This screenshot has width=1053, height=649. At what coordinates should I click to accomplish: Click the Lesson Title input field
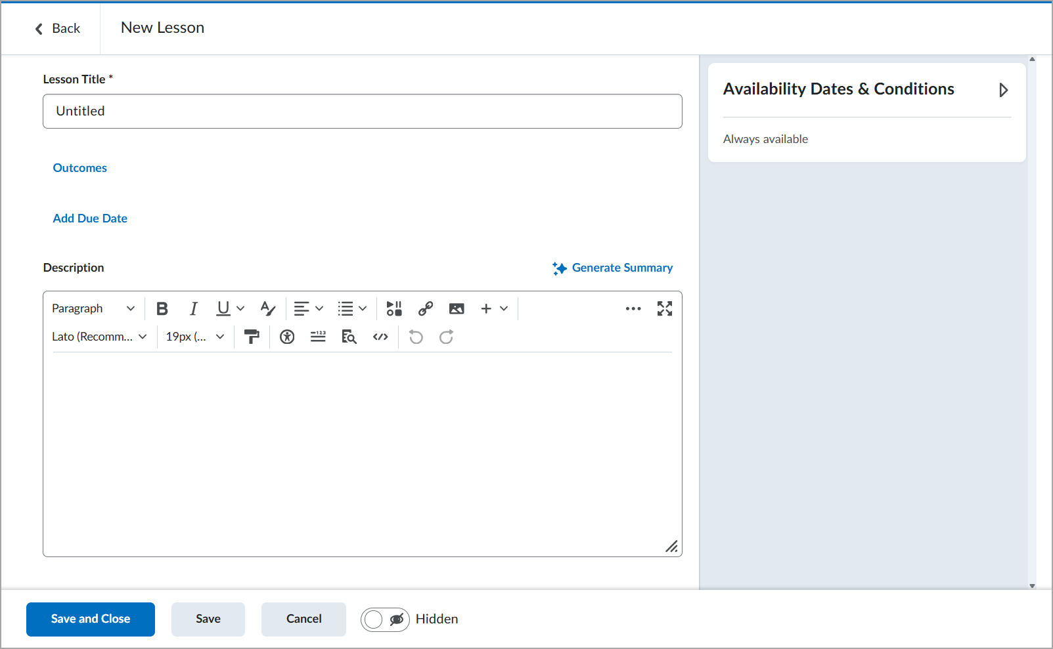point(363,111)
